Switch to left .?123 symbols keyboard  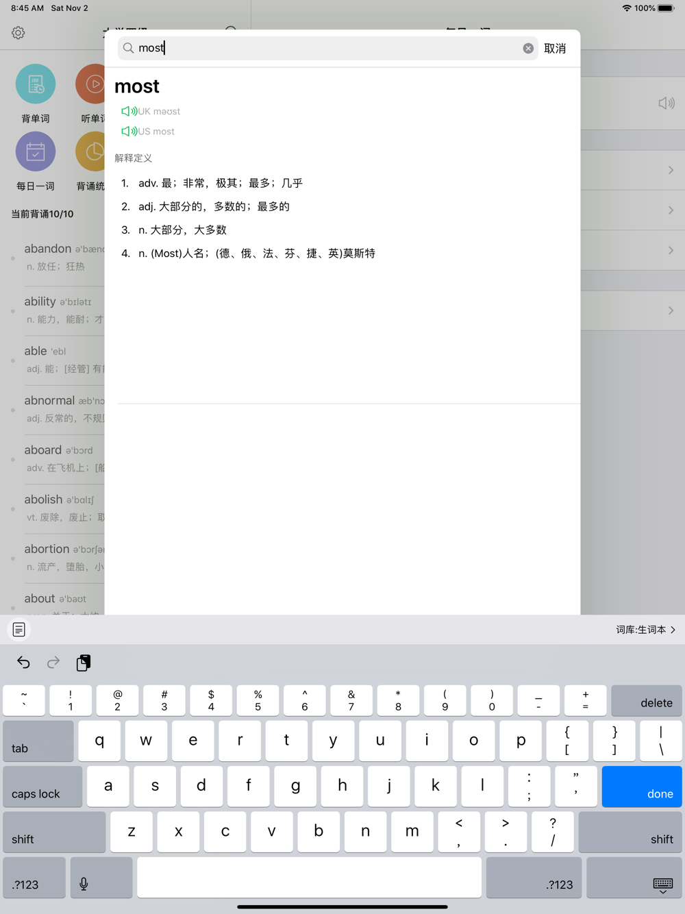[34, 878]
